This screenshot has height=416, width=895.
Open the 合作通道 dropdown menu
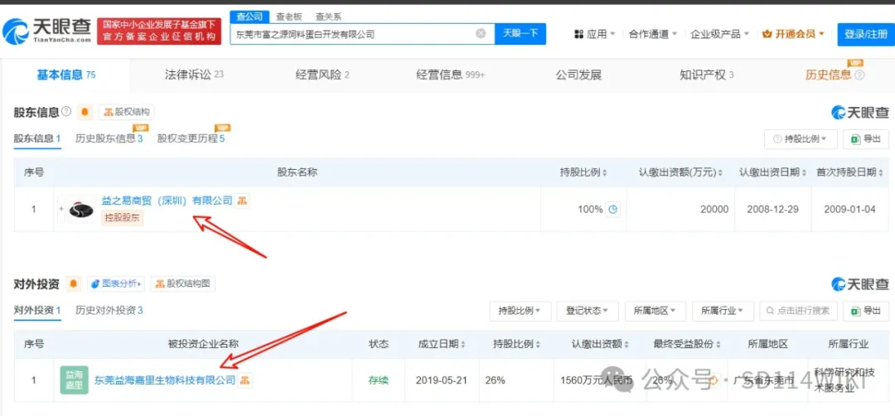pos(653,34)
